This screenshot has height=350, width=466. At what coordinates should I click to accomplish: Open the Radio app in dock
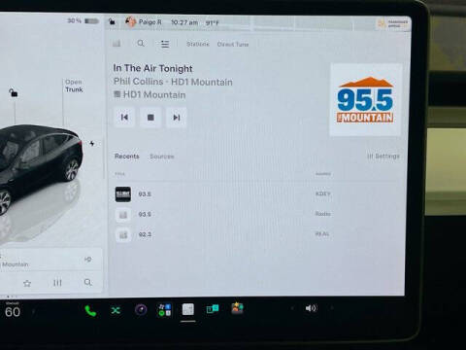click(188, 309)
